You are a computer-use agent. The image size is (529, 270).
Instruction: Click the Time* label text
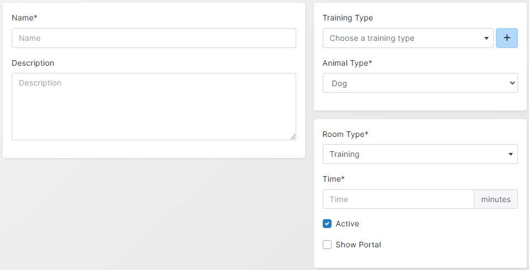point(333,179)
